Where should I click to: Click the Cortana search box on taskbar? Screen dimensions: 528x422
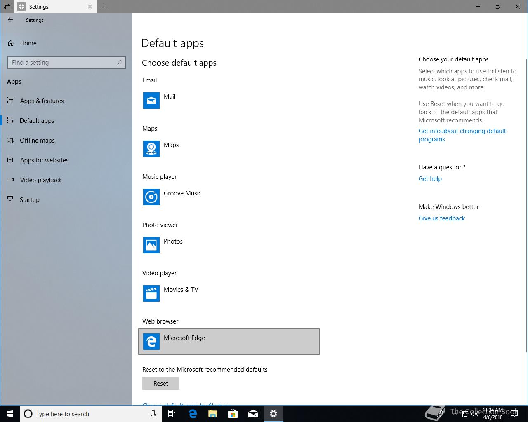90,414
